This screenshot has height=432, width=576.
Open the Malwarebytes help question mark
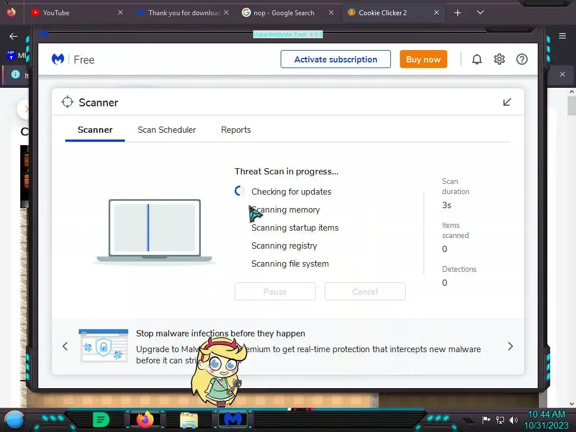[x=521, y=59]
